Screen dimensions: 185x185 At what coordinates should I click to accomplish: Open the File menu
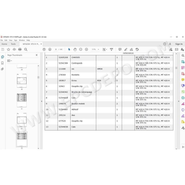pos(2,40)
